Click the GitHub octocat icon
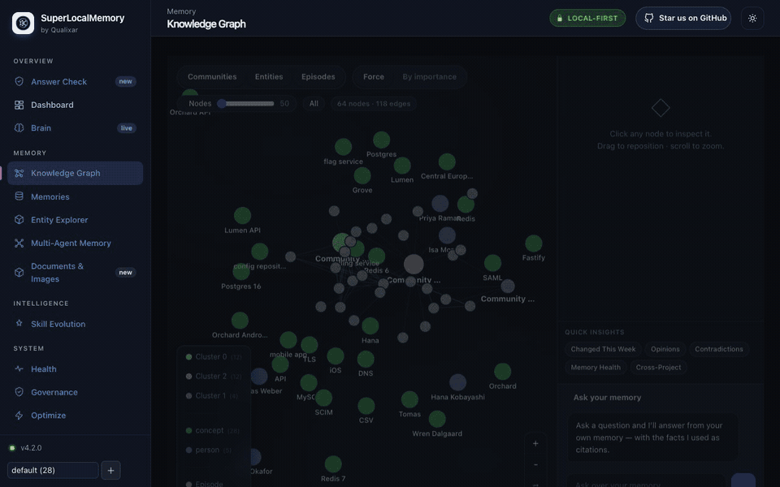The width and height of the screenshot is (780, 487). tap(648, 18)
